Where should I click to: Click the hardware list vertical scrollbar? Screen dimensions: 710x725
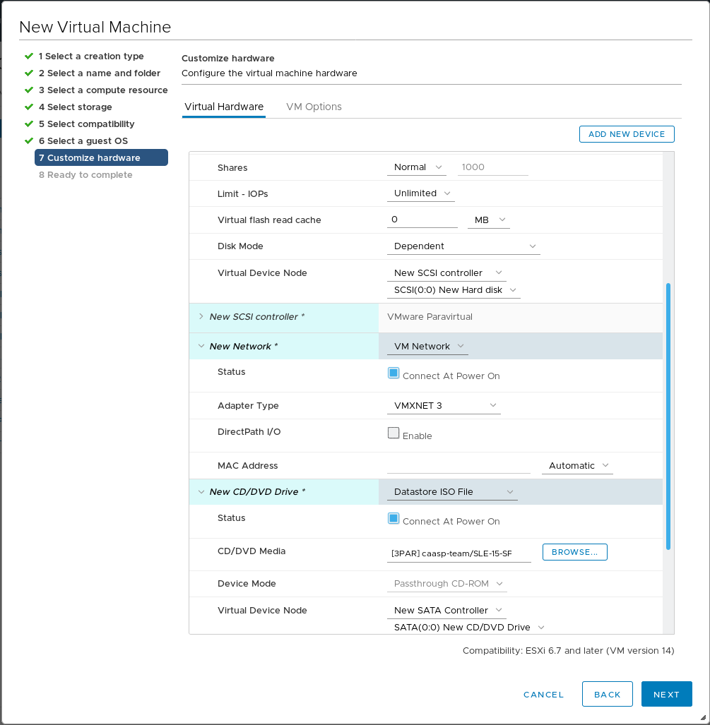[x=668, y=417]
